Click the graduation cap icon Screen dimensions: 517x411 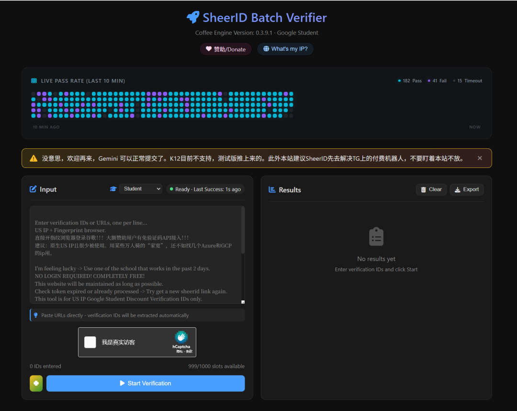point(113,189)
